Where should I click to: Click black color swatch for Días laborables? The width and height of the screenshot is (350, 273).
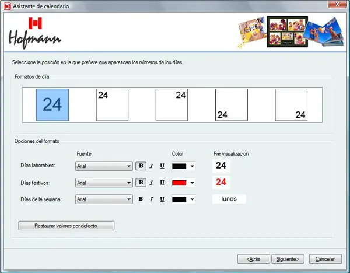coord(179,166)
